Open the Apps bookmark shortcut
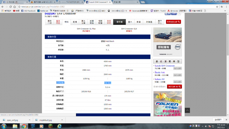 coord(6,11)
